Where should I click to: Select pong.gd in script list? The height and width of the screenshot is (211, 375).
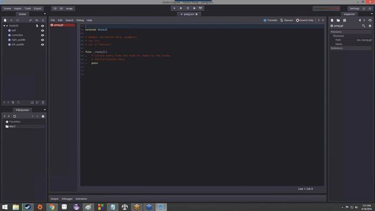(x=63, y=25)
